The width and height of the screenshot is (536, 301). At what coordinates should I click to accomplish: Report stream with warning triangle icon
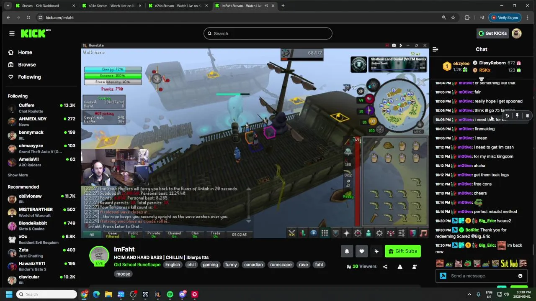pyautogui.click(x=400, y=267)
